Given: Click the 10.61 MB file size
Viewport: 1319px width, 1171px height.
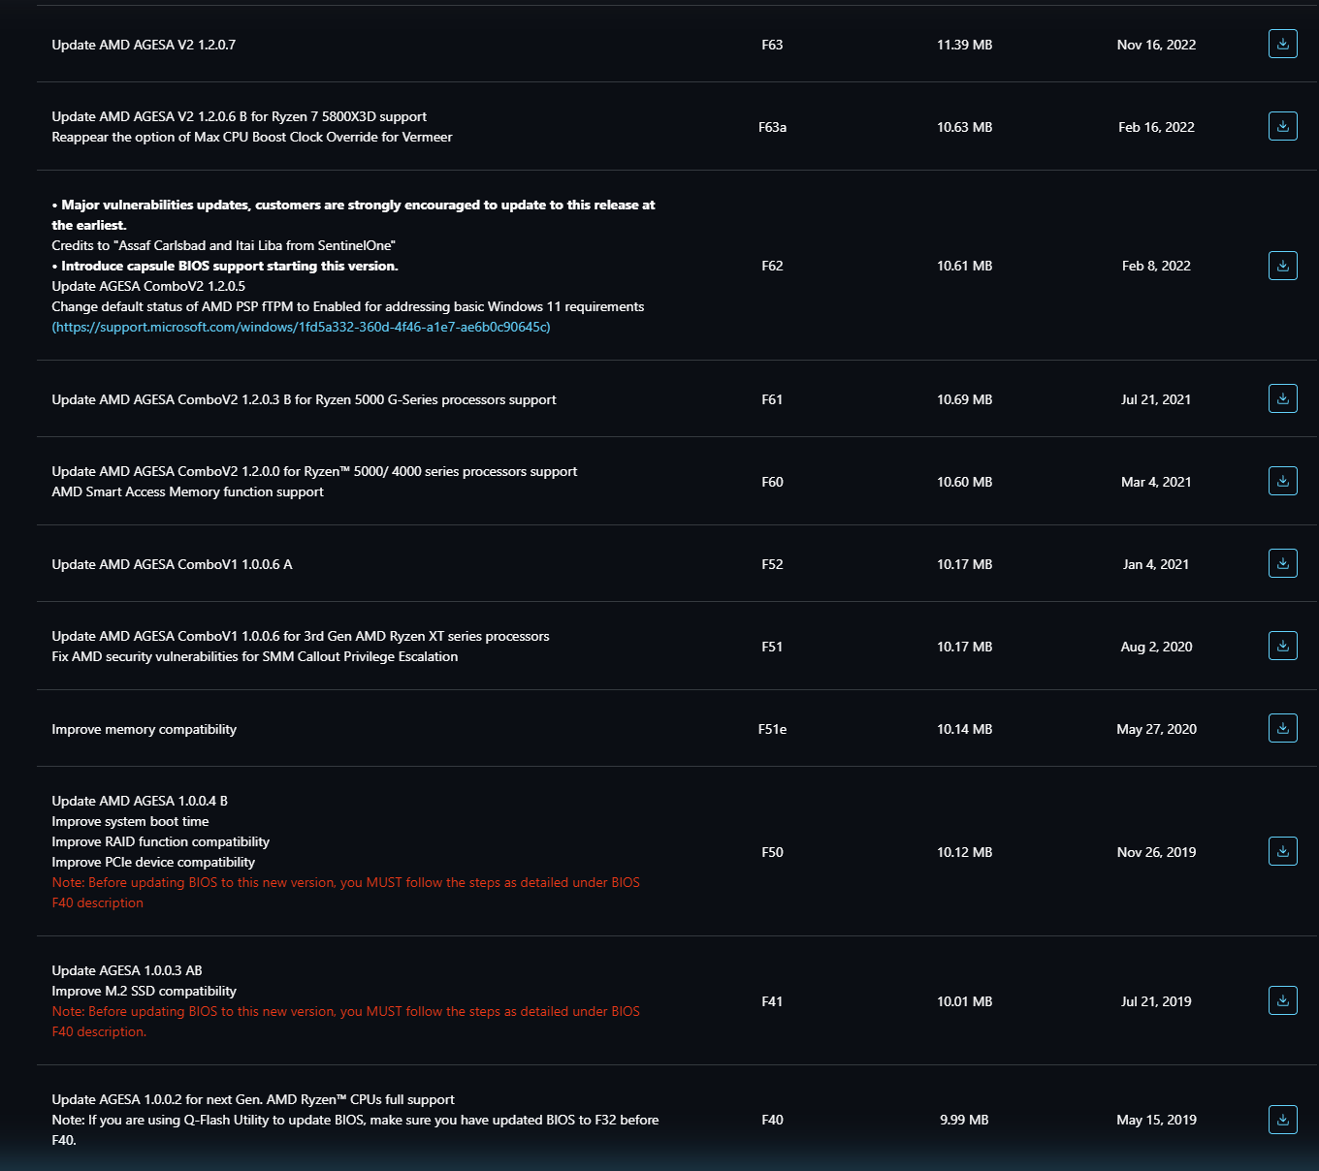Looking at the screenshot, I should point(964,266).
